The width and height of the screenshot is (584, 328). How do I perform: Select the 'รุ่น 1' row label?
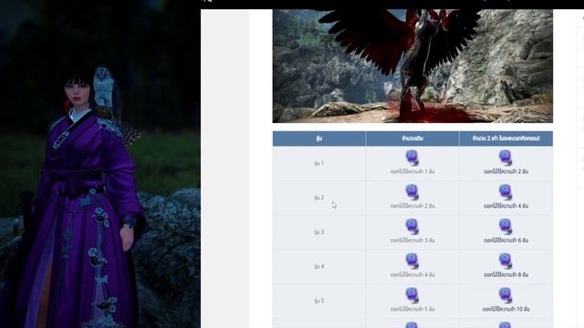click(318, 163)
